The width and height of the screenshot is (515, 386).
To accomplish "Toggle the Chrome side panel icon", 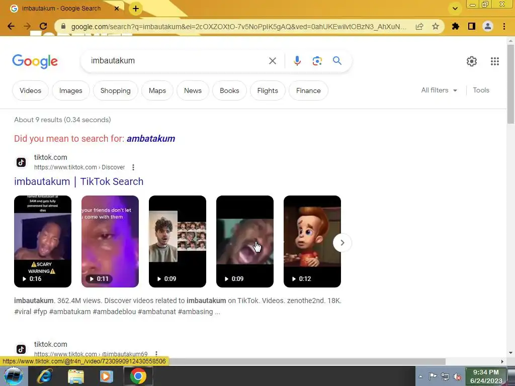I will pos(472,26).
